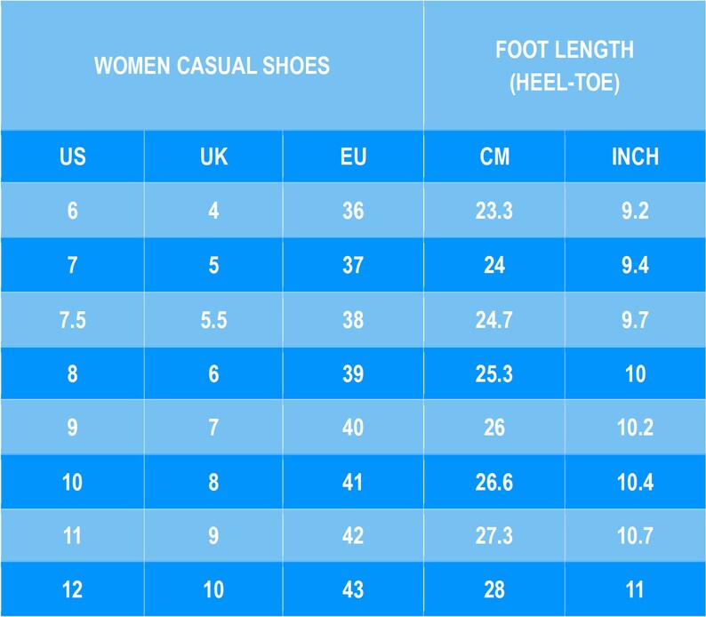Click EU size 42 cell
This screenshot has height=617, width=706.
coord(353,535)
